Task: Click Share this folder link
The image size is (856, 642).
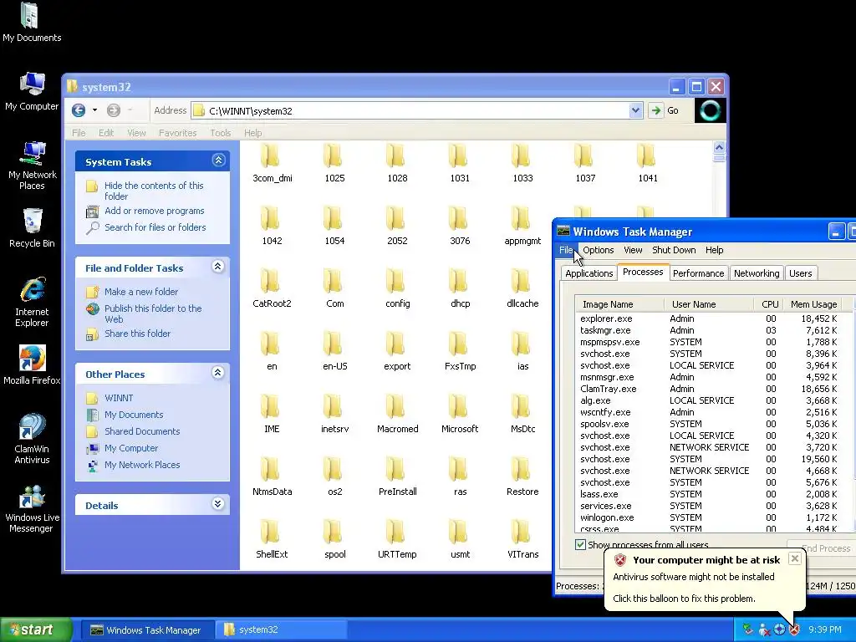Action: (138, 334)
